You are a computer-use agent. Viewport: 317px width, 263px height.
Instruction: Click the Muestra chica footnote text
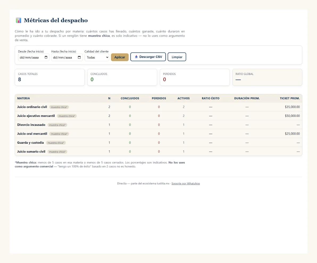point(100,164)
